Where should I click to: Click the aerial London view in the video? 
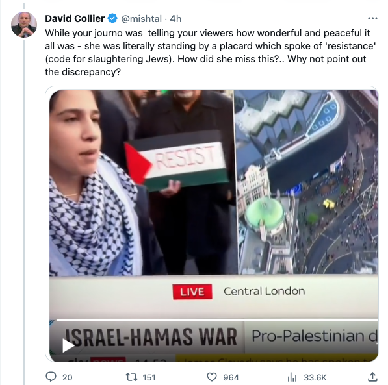tap(307, 182)
